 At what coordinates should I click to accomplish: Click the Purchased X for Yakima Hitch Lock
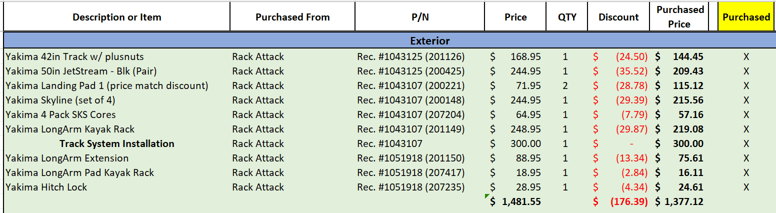(x=746, y=187)
